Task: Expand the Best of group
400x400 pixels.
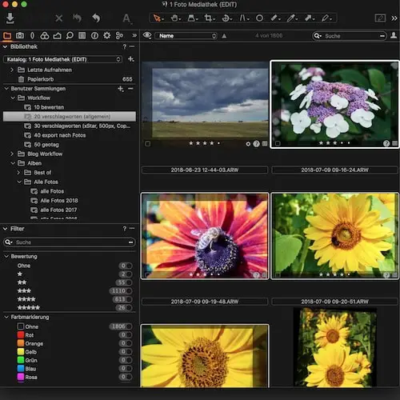Action: click(18, 173)
